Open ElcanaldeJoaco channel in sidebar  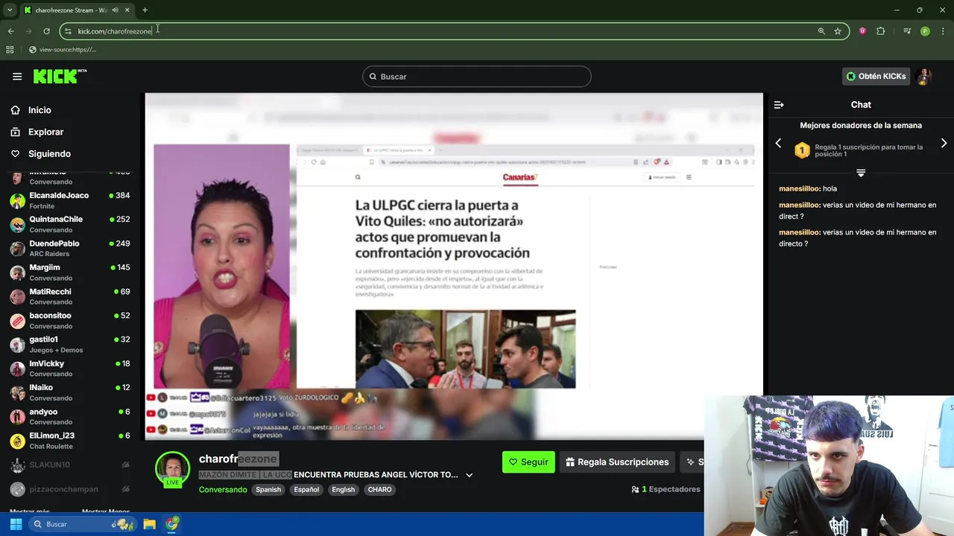pos(71,200)
